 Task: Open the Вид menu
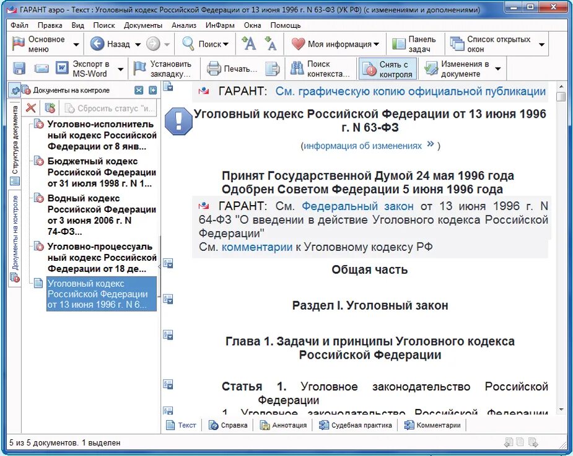[x=77, y=25]
